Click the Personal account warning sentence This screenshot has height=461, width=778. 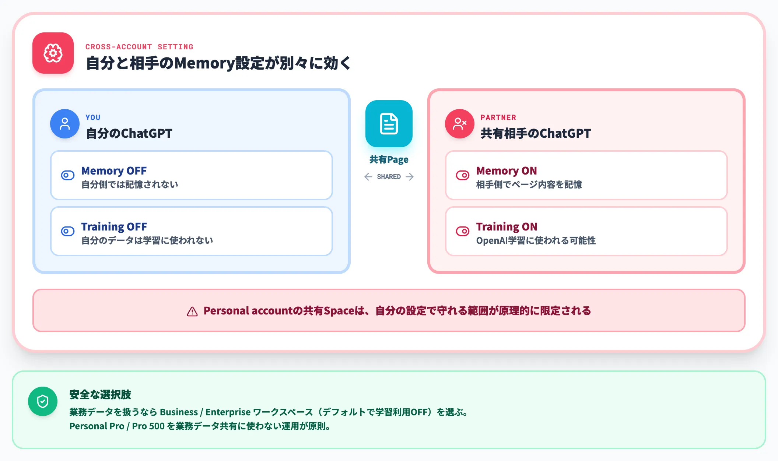[397, 311]
